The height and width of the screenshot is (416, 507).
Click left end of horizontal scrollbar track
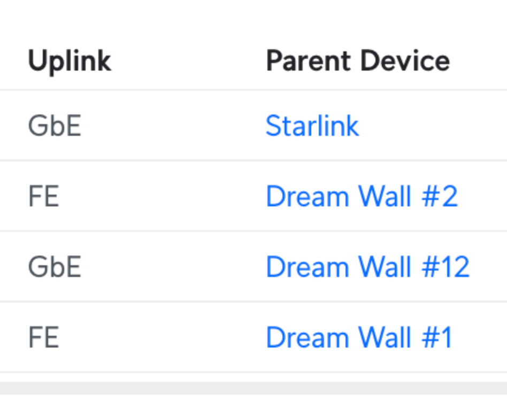click(6, 388)
